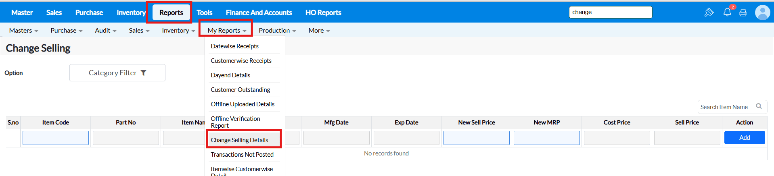Viewport: 774px width, 176px height.
Task: Open the Audit submenu dropdown
Action: point(106,31)
